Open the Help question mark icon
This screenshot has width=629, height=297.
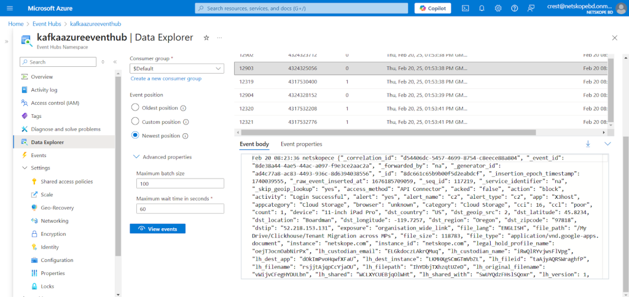click(515, 8)
